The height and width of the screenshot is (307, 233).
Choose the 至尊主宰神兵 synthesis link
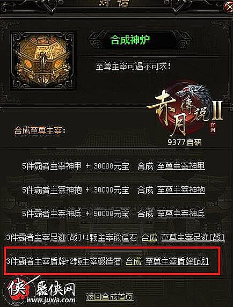(x=181, y=214)
